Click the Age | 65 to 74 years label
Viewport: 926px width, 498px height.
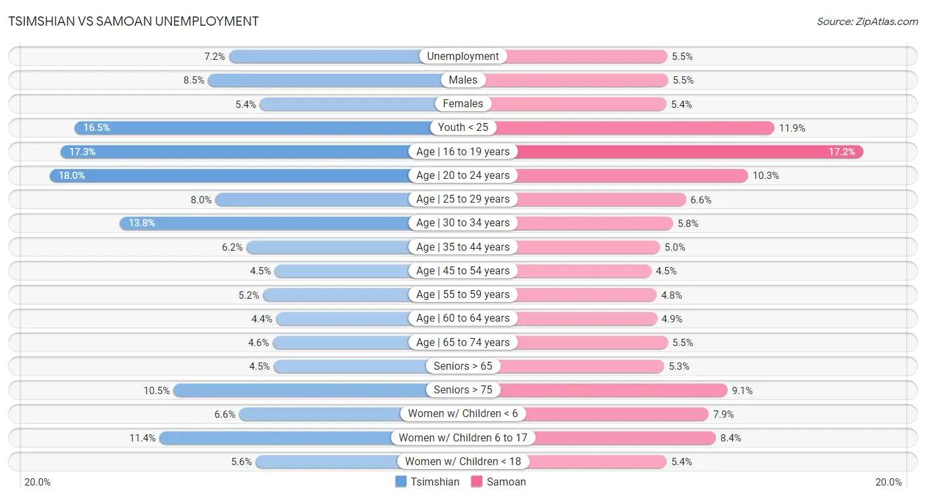click(x=463, y=342)
